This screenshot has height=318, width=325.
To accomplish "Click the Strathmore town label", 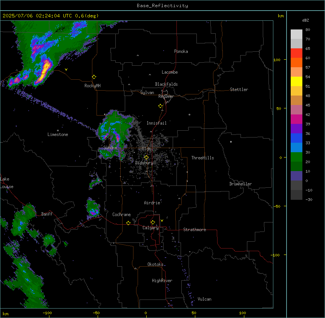I will (x=195, y=230).
